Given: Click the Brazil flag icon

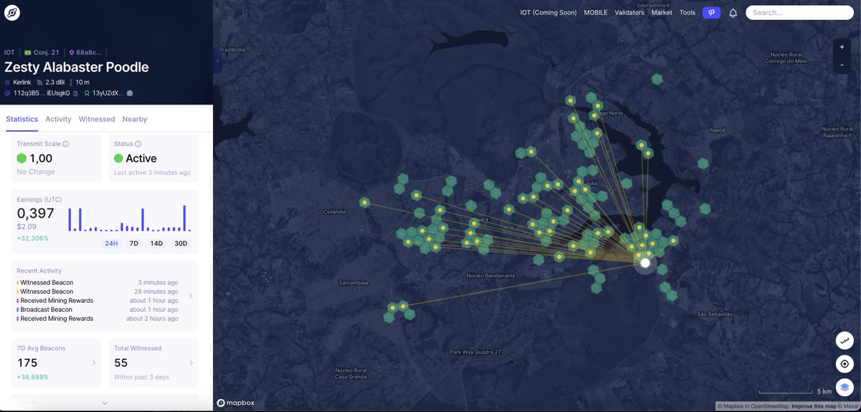Looking at the screenshot, I should 28,52.
